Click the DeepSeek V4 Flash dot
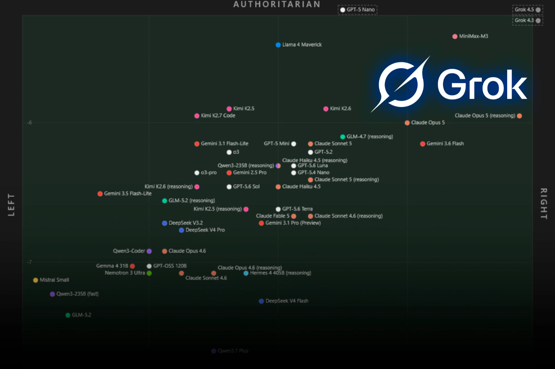The image size is (555, 369). [x=261, y=301]
